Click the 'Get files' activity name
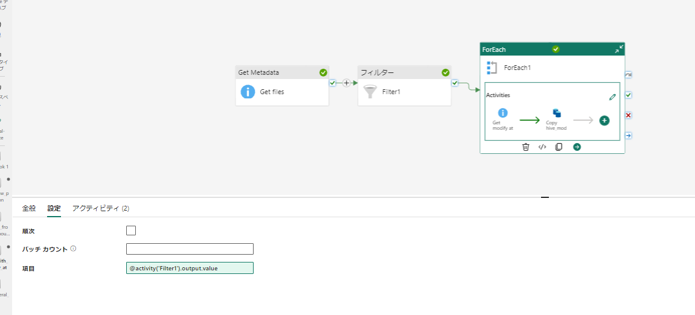This screenshot has height=315, width=695. pos(272,92)
